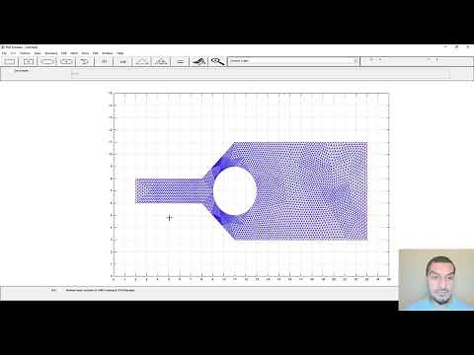Screen dimensions: 474x355
Task: Open the Boundary menu
Action: pyautogui.click(x=51, y=53)
